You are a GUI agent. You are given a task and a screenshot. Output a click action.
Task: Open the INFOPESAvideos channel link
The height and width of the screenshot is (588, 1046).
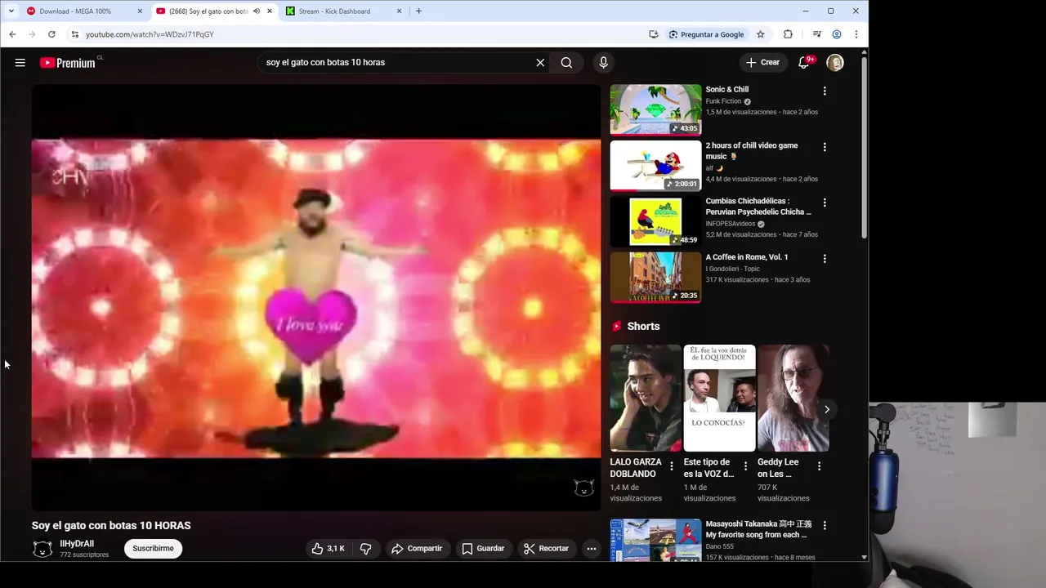(731, 224)
